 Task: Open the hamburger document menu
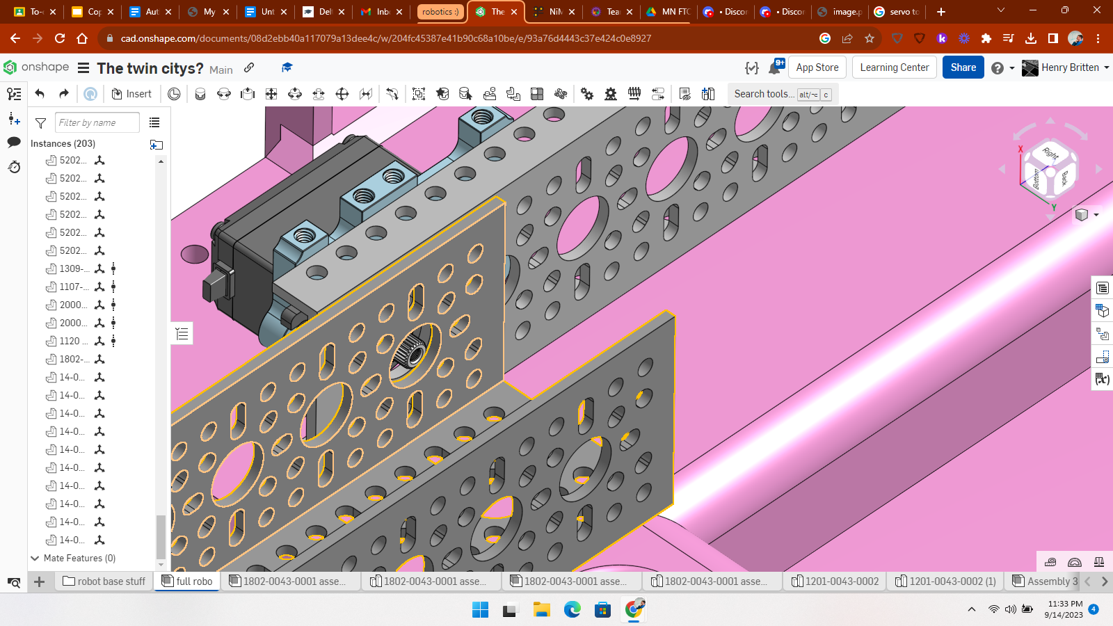tap(83, 68)
